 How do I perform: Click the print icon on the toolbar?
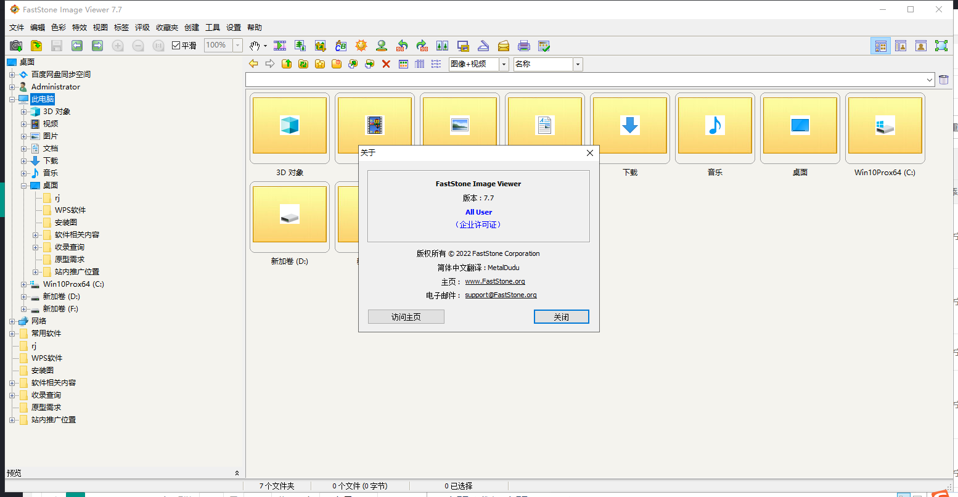[523, 45]
